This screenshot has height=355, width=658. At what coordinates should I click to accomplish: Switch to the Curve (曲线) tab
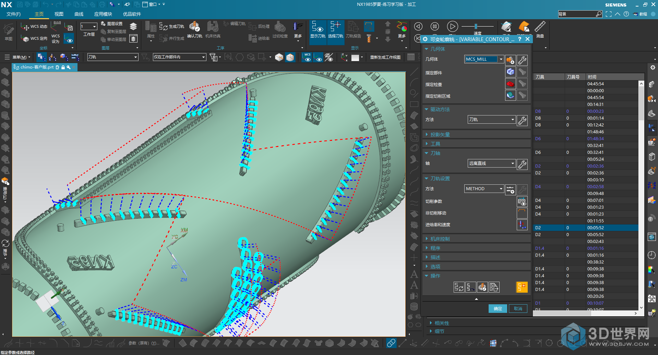(79, 14)
